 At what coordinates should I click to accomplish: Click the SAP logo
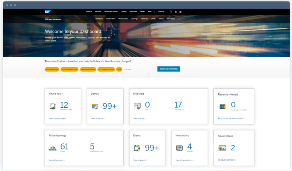coord(48,12)
